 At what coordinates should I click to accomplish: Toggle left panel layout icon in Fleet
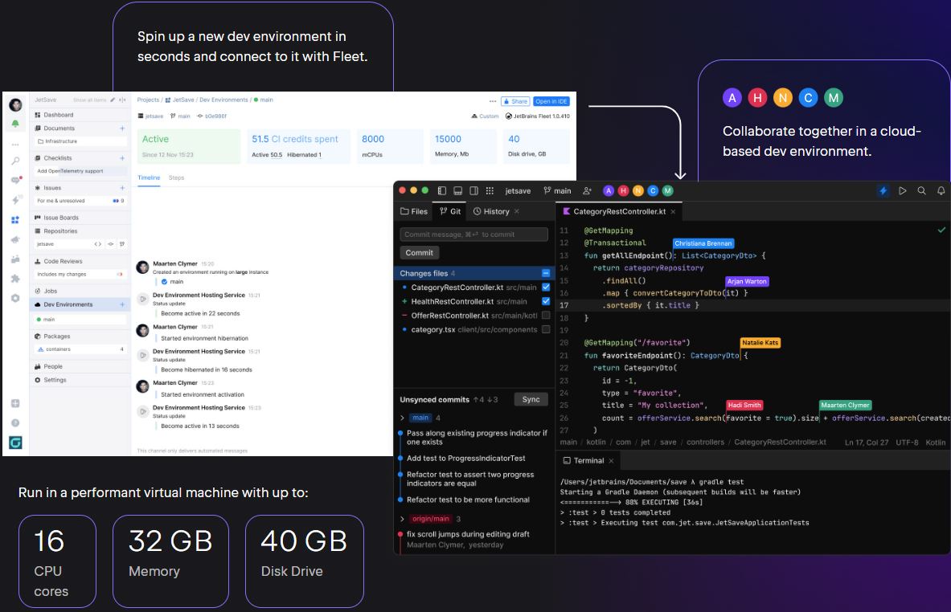coord(442,191)
